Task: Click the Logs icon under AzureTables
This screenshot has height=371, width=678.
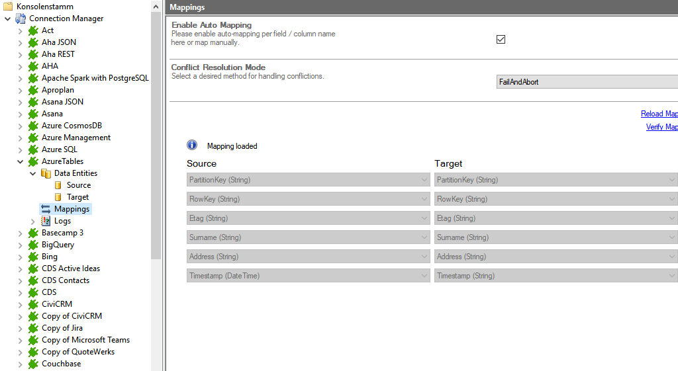Action: (46, 221)
